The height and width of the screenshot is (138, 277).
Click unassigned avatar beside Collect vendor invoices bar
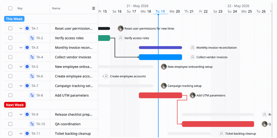click(192, 57)
